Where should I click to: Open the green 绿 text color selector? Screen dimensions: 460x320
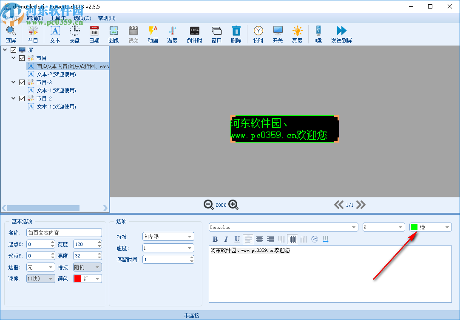tap(430, 227)
